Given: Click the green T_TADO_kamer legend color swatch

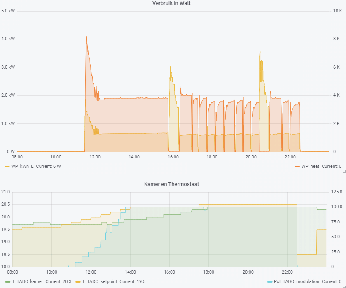Looking at the screenshot, I should point(8,282).
